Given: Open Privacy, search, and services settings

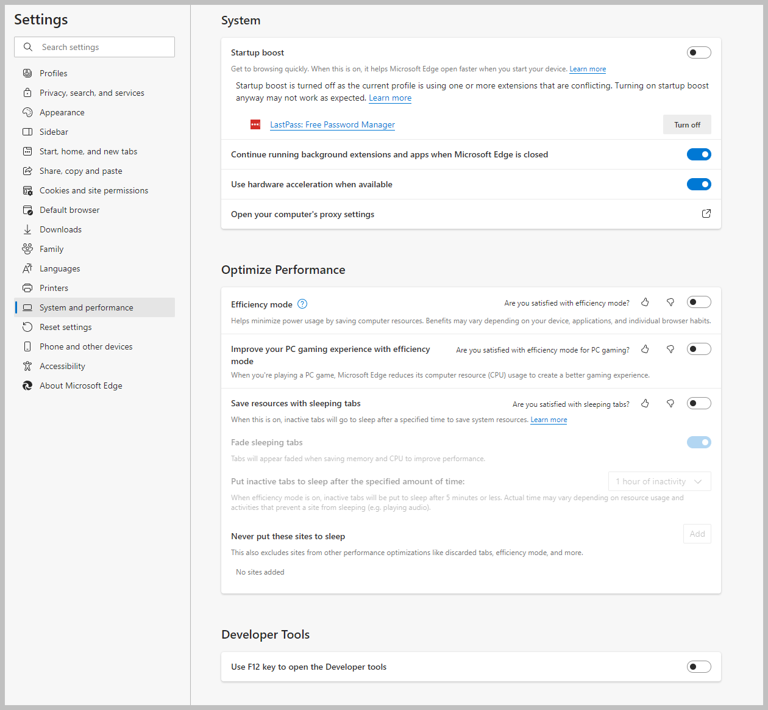Looking at the screenshot, I should click(91, 93).
